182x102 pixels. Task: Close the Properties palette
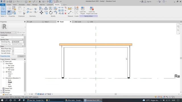(x=25, y=22)
